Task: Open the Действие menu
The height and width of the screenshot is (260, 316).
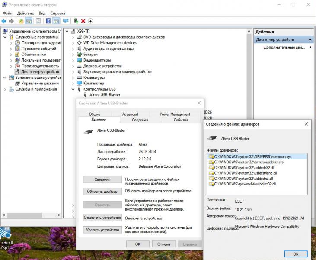Action: [26, 13]
